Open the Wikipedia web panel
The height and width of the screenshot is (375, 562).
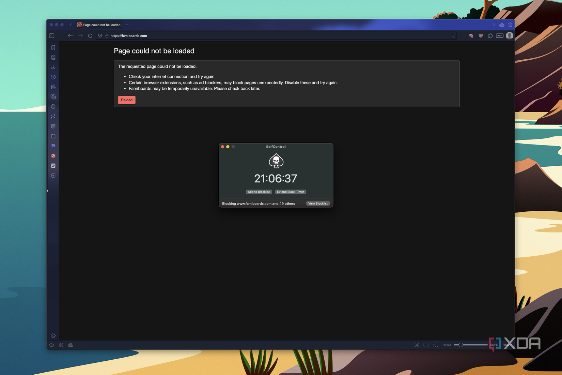click(53, 165)
